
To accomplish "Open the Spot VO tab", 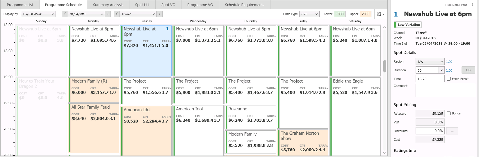I will point(168,5).
